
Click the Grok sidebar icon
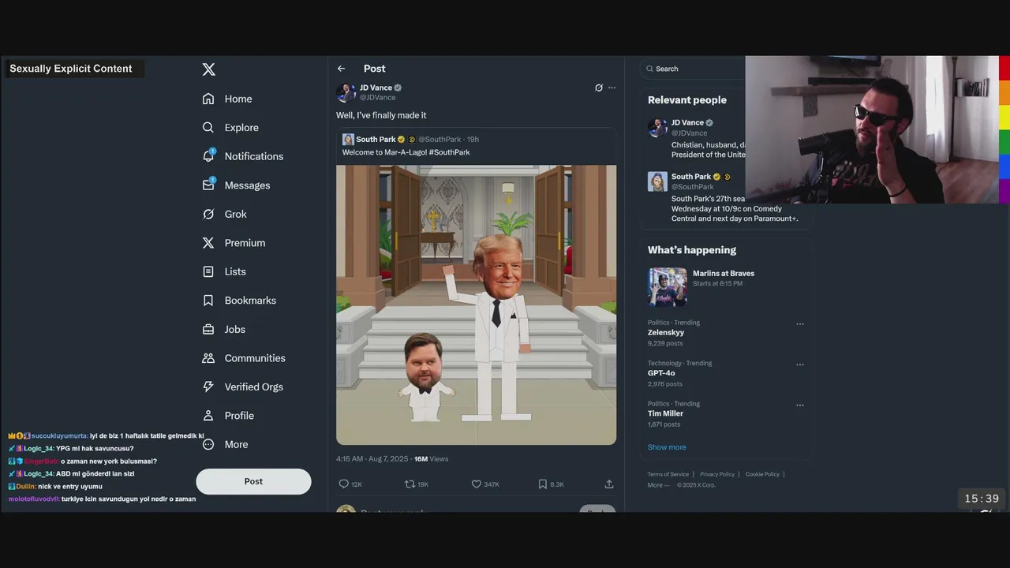point(208,214)
